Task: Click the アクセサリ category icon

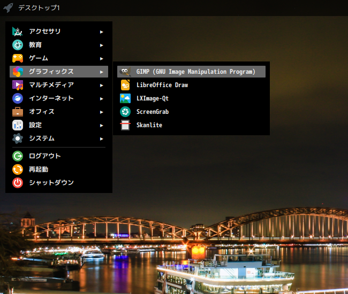Action: (x=18, y=32)
